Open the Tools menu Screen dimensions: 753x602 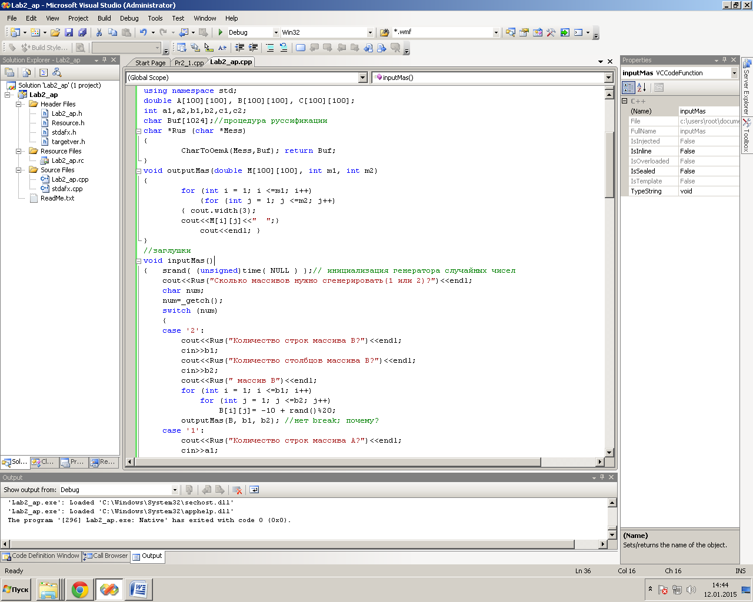[x=155, y=18]
